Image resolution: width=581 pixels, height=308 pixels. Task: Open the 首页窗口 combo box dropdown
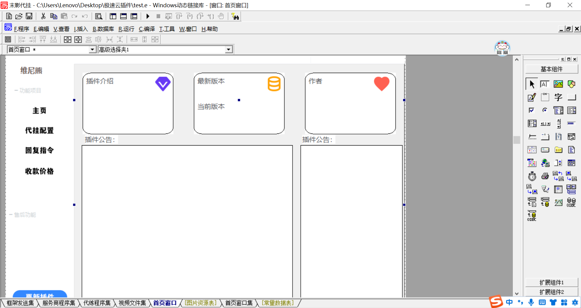[x=93, y=50]
